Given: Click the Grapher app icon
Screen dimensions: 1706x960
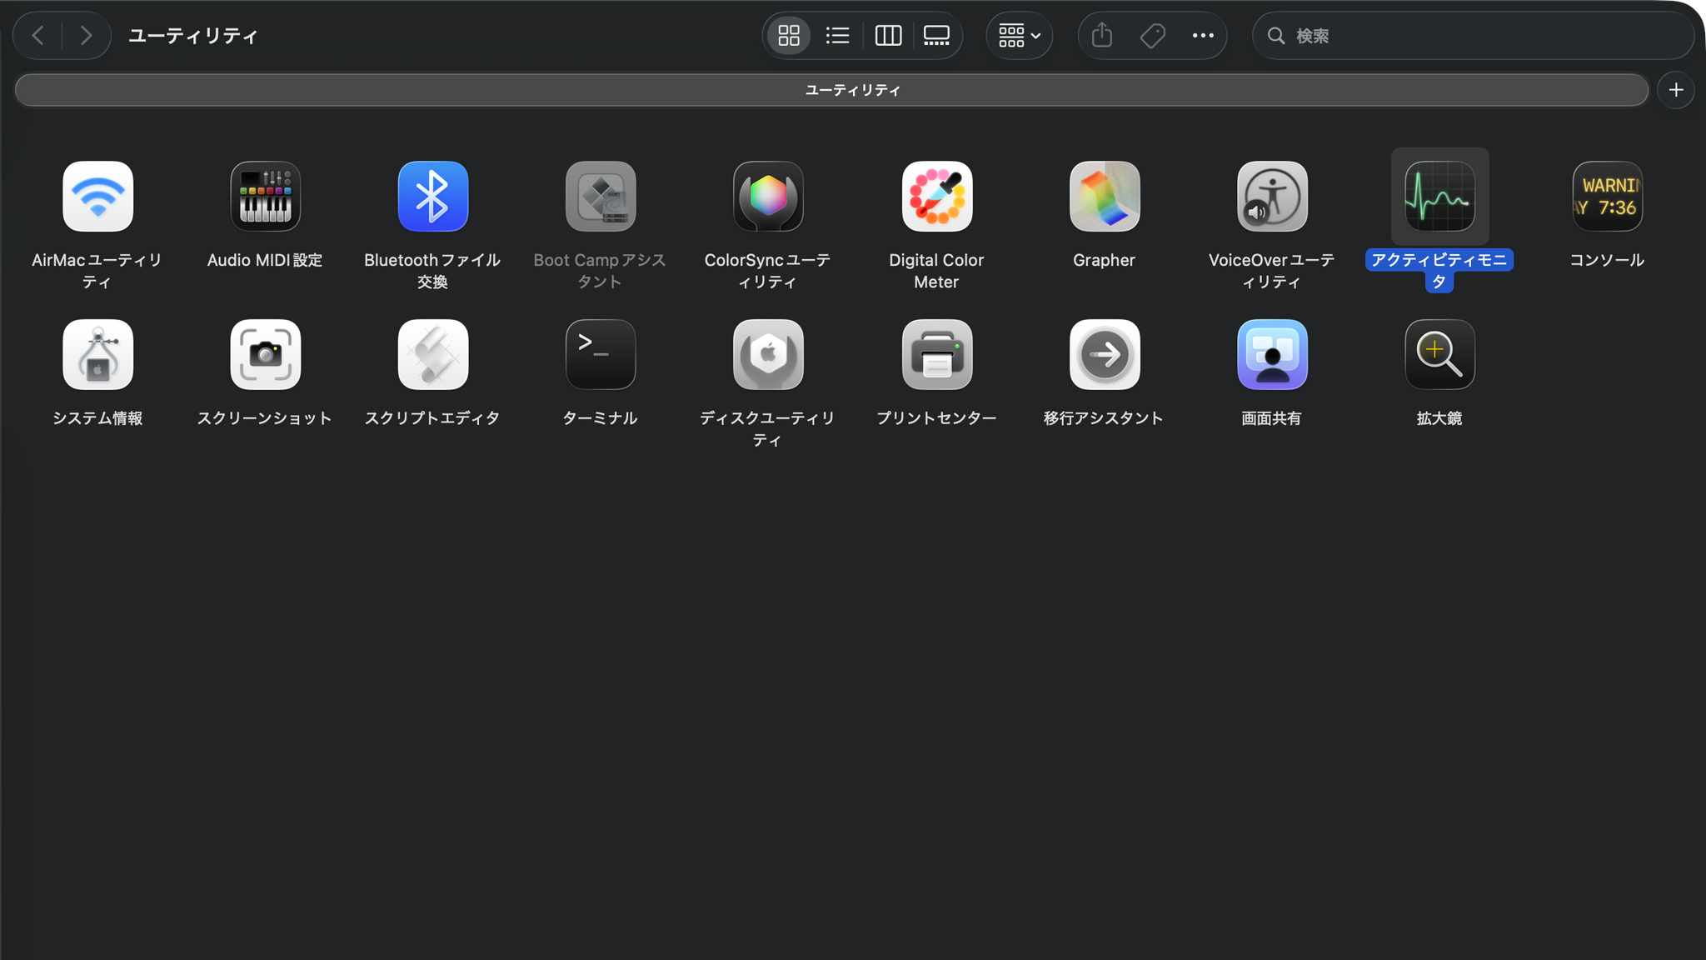Looking at the screenshot, I should coord(1105,197).
